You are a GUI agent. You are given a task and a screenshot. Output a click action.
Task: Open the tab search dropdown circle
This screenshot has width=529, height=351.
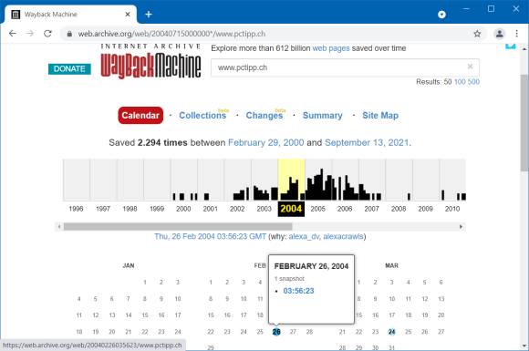click(441, 15)
